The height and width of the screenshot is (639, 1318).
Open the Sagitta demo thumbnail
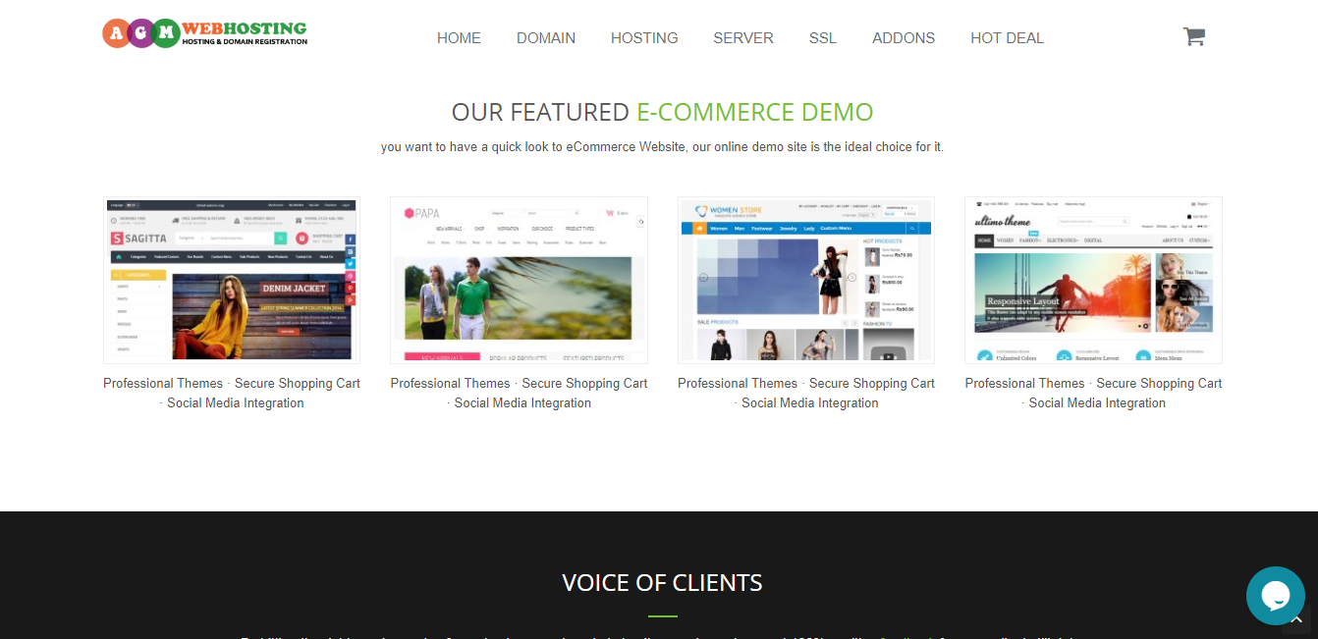click(232, 281)
